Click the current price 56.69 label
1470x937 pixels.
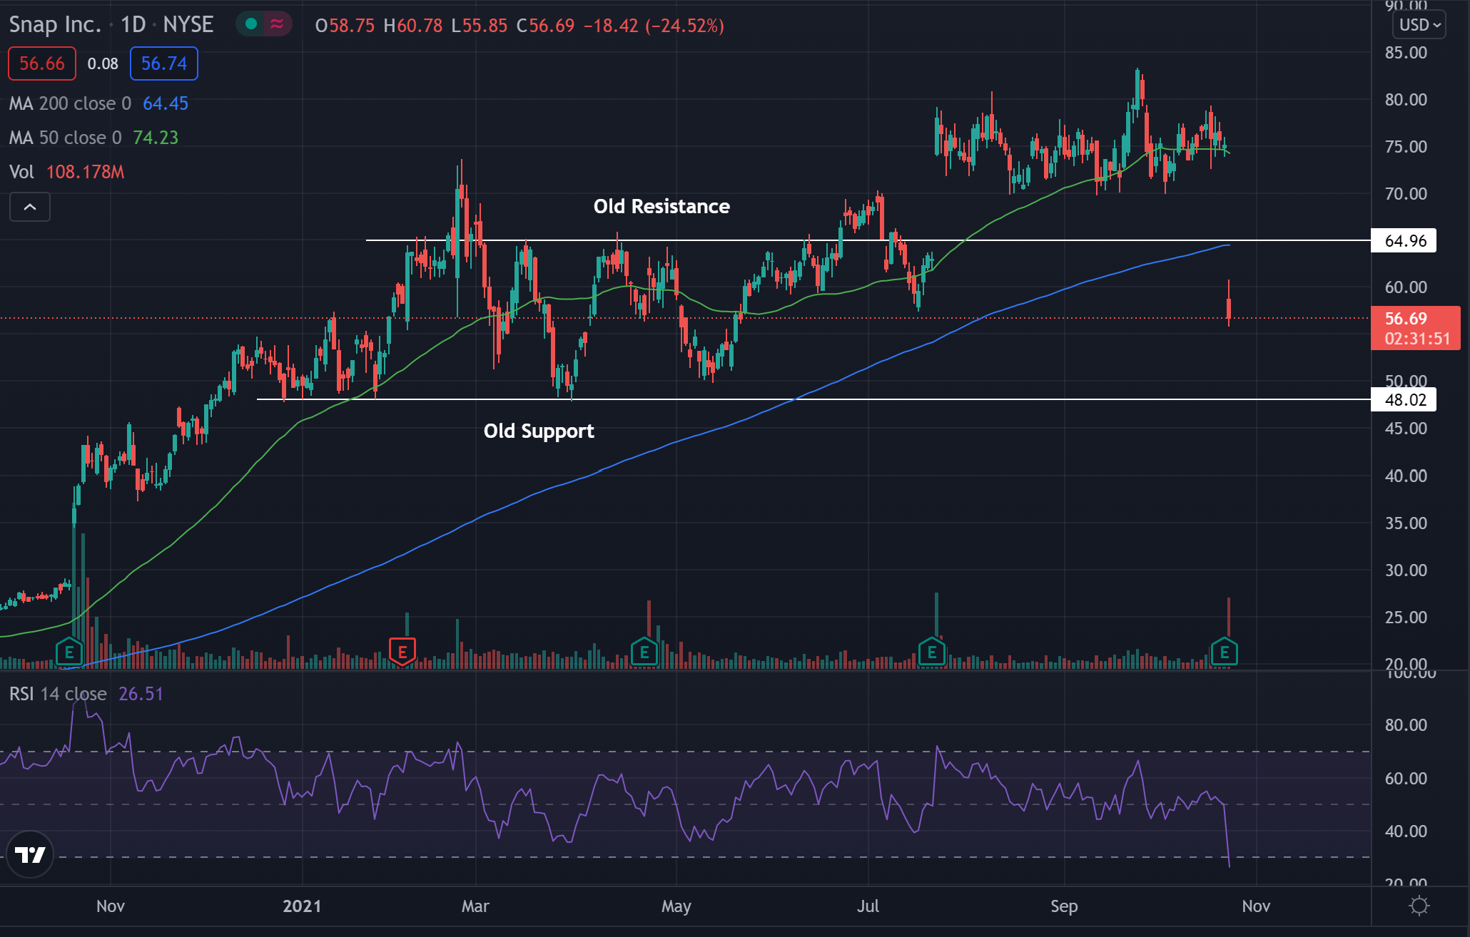click(1416, 328)
